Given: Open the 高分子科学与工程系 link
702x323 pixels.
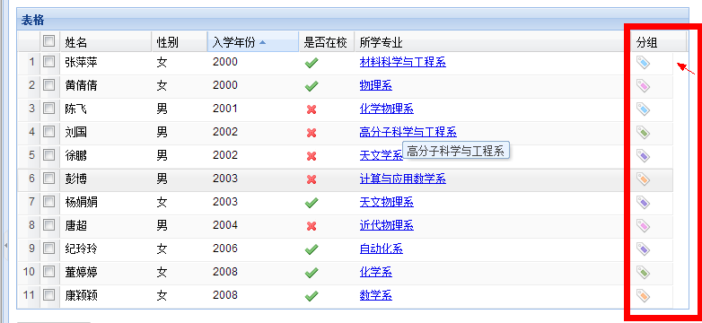Looking at the screenshot, I should [x=408, y=132].
